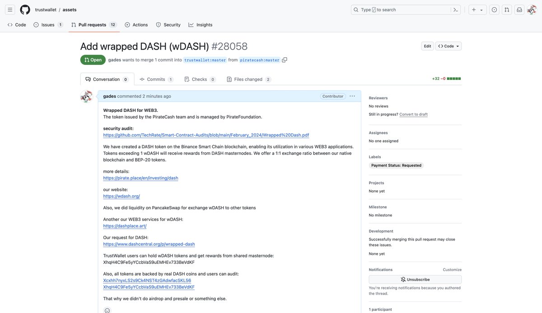Open the hamburger navigation menu
The width and height of the screenshot is (542, 313).
[x=10, y=9]
